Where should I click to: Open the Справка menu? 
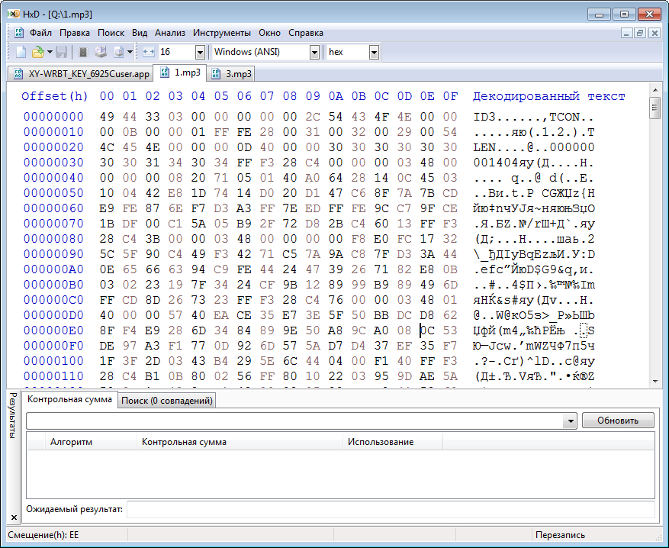click(x=306, y=33)
